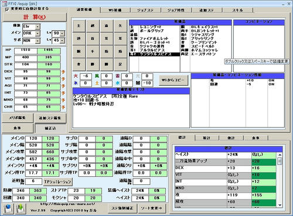The height and width of the screenshot is (216, 293).
Task: Click the red 計算(K) calculate button
Action: (35, 17)
